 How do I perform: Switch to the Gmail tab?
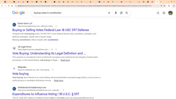click(72, 2)
